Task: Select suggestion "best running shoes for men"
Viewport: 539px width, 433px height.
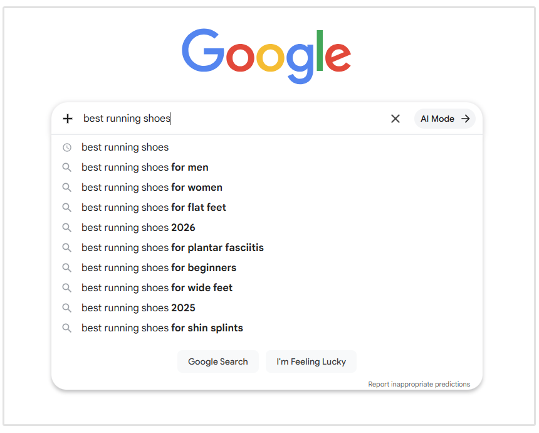Action: click(x=145, y=167)
